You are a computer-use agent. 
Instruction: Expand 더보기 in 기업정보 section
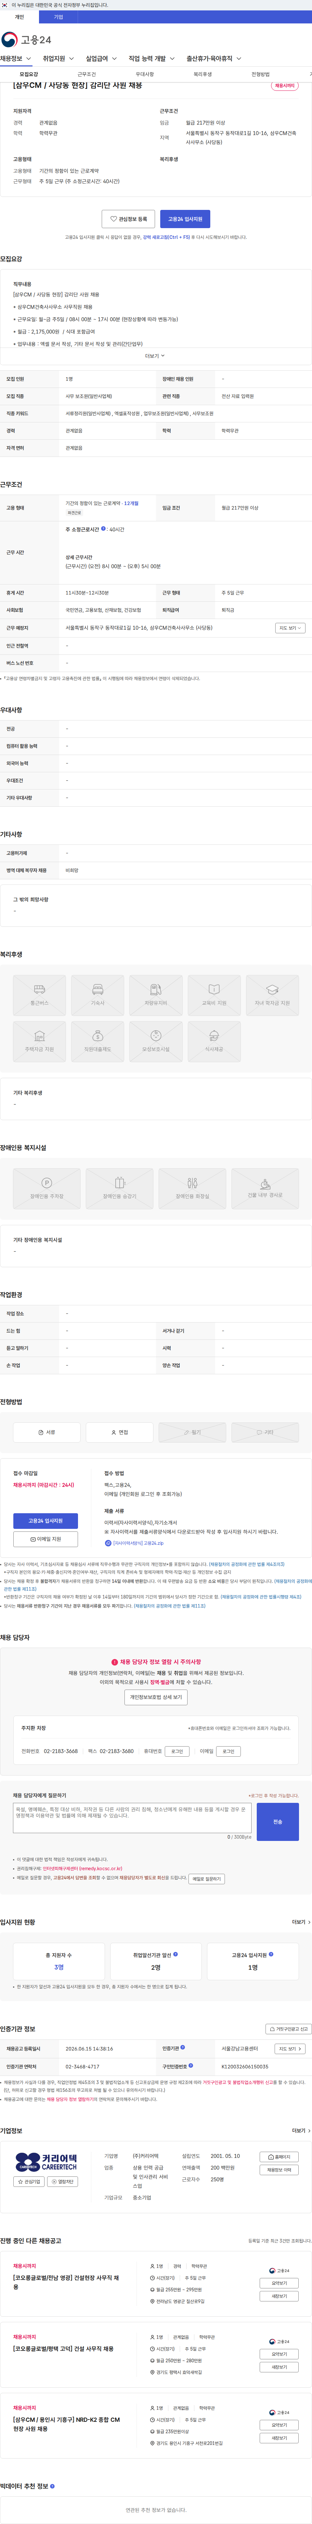[x=301, y=2131]
